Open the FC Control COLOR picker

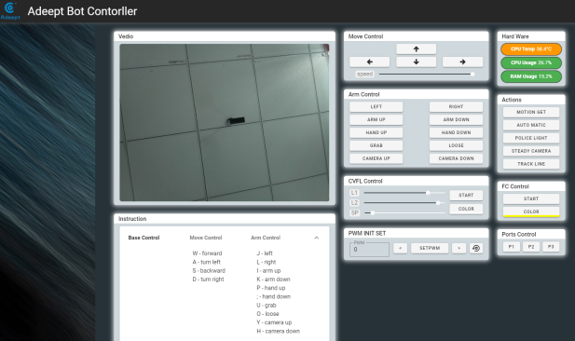pos(531,211)
